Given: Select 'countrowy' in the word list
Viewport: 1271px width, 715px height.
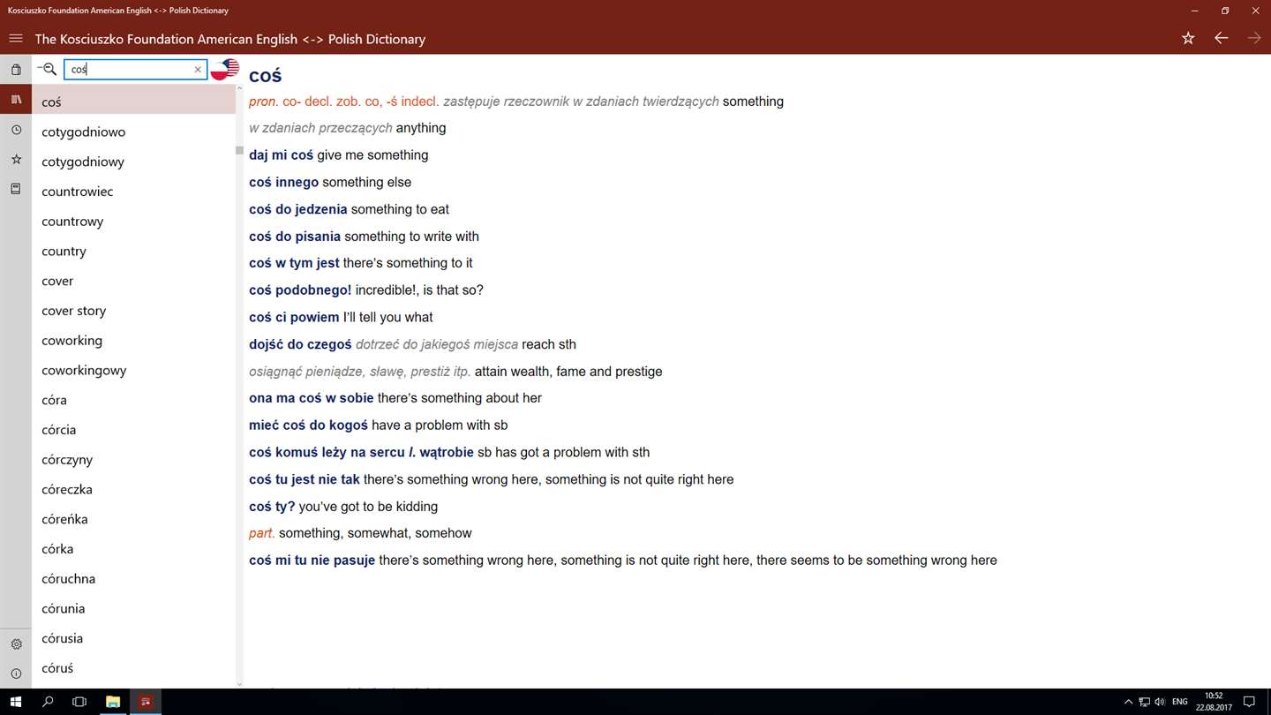Looking at the screenshot, I should pyautogui.click(x=134, y=221).
